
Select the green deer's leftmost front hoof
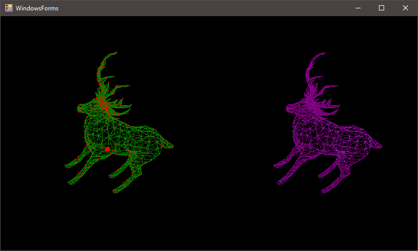(66, 166)
